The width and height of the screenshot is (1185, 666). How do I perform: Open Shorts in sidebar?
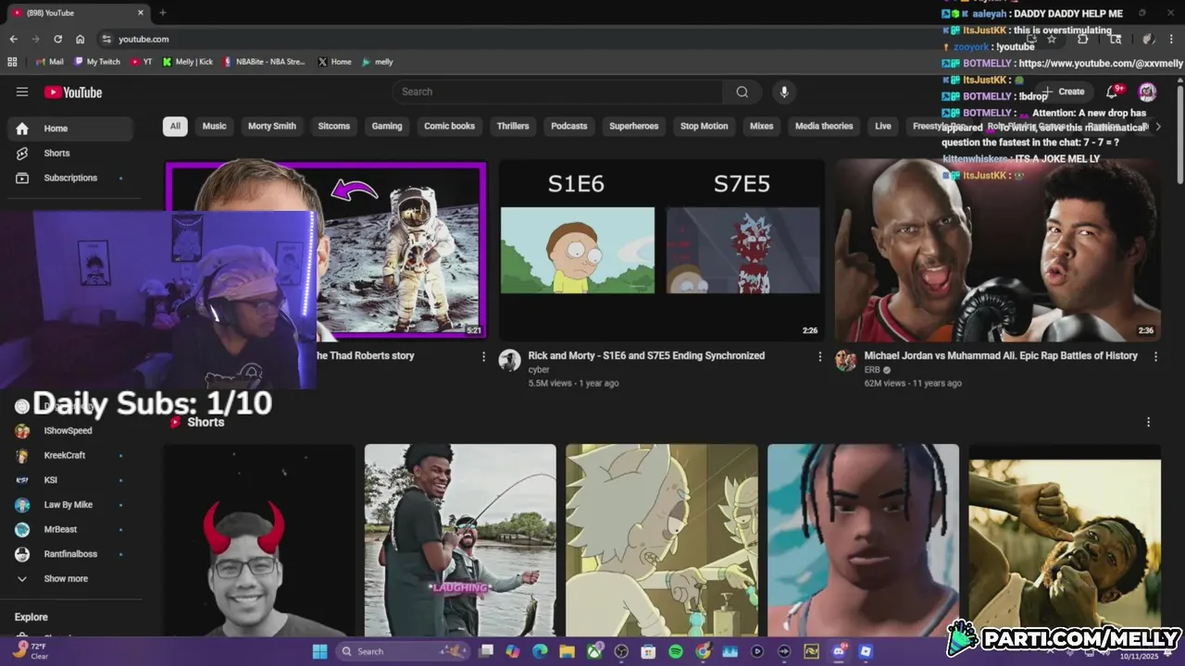pos(70,153)
